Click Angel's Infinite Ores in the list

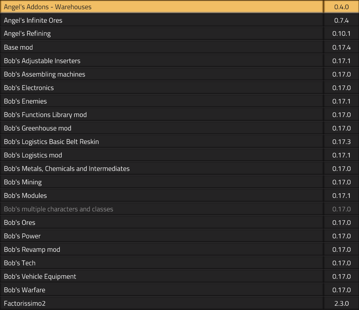point(33,20)
